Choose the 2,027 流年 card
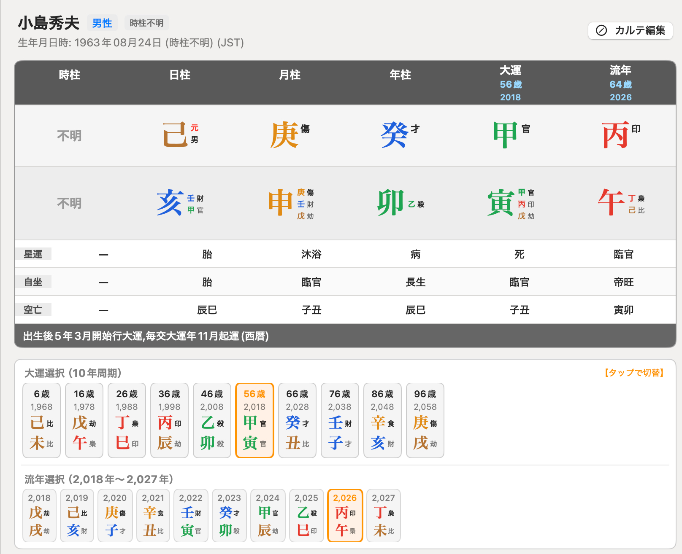 [383, 515]
